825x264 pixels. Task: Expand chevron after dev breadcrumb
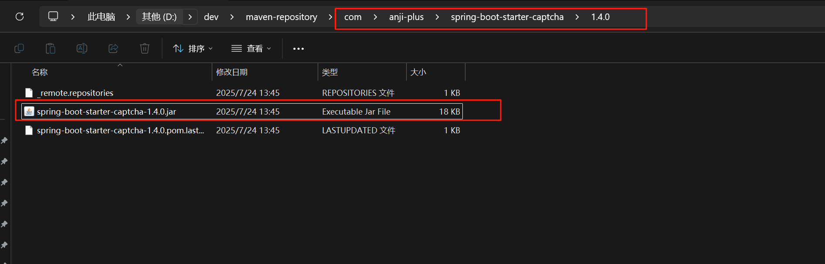(x=232, y=17)
